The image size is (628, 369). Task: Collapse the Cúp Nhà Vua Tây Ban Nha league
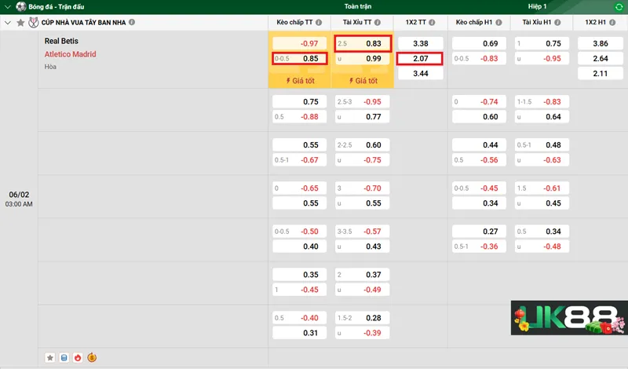(x=8, y=23)
